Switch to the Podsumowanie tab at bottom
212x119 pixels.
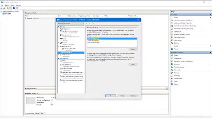[x=29, y=113]
